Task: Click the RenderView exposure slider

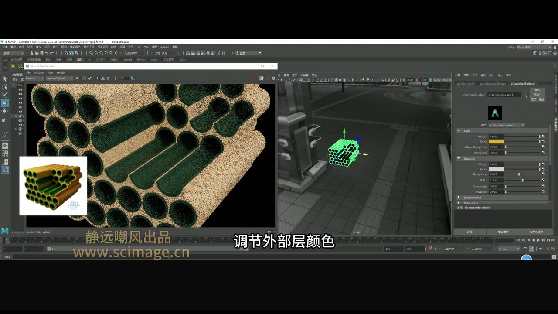Action: [115, 78]
